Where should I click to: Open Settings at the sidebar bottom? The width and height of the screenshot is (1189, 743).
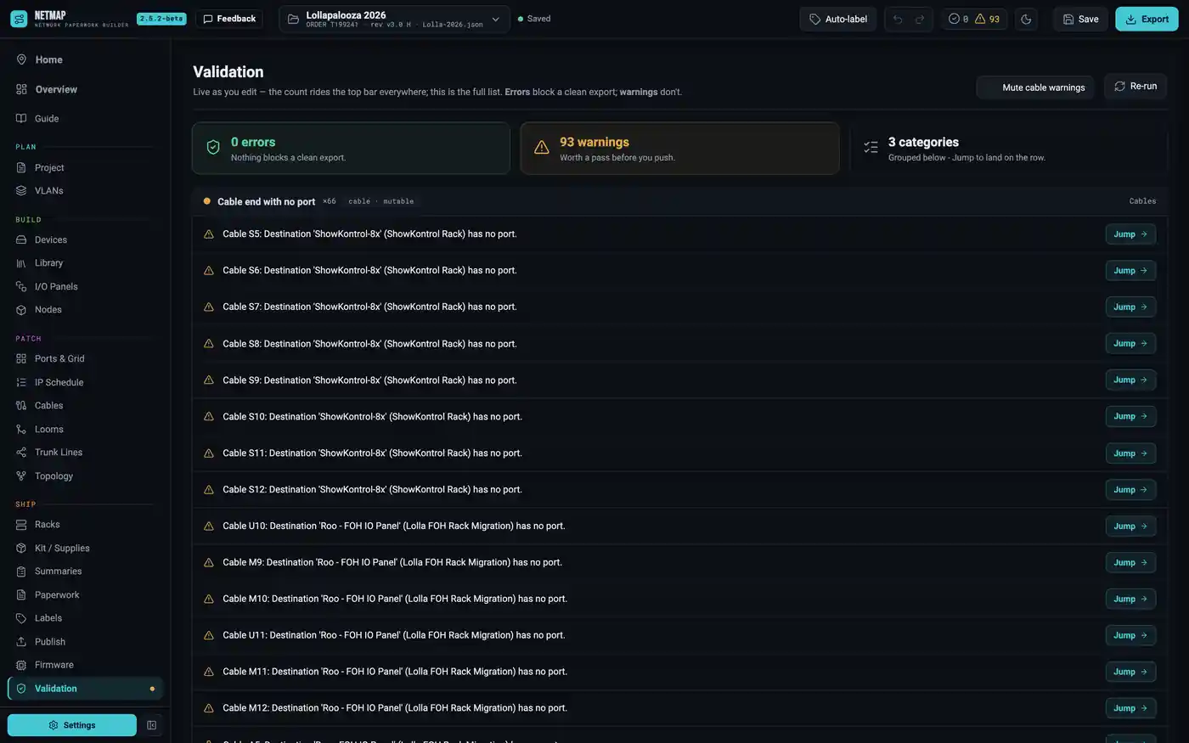coord(72,725)
